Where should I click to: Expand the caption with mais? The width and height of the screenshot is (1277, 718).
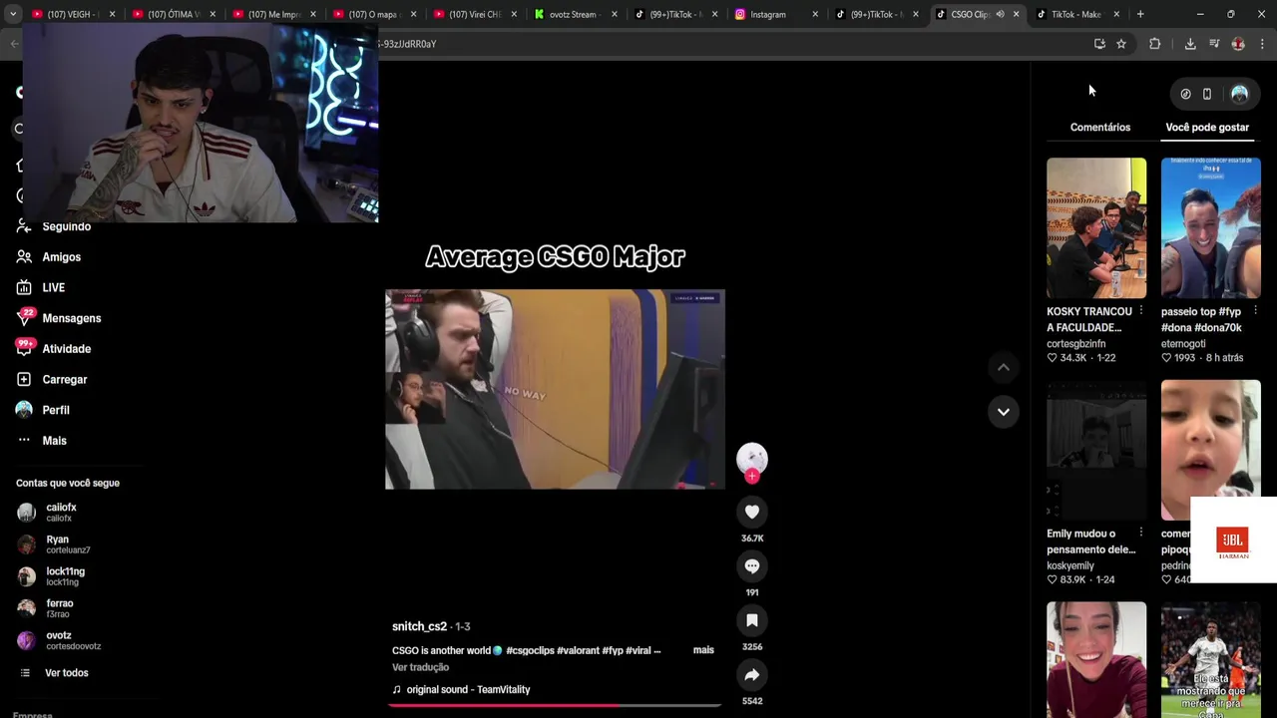[x=703, y=650]
